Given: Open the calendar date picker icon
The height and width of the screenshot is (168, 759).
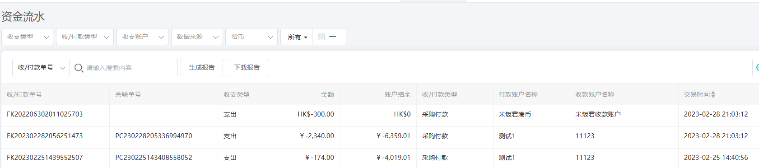Looking at the screenshot, I should [x=321, y=37].
